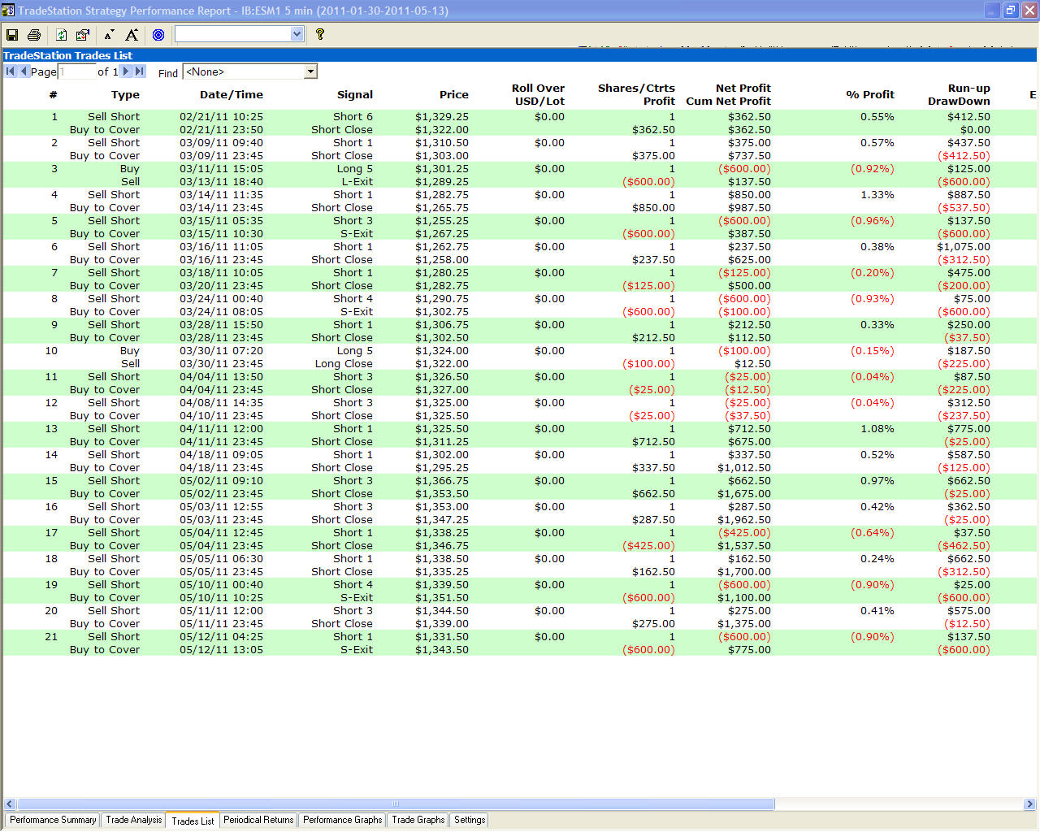Open the Find <None> dropdown
Screen dimensions: 1040x832
(x=310, y=71)
